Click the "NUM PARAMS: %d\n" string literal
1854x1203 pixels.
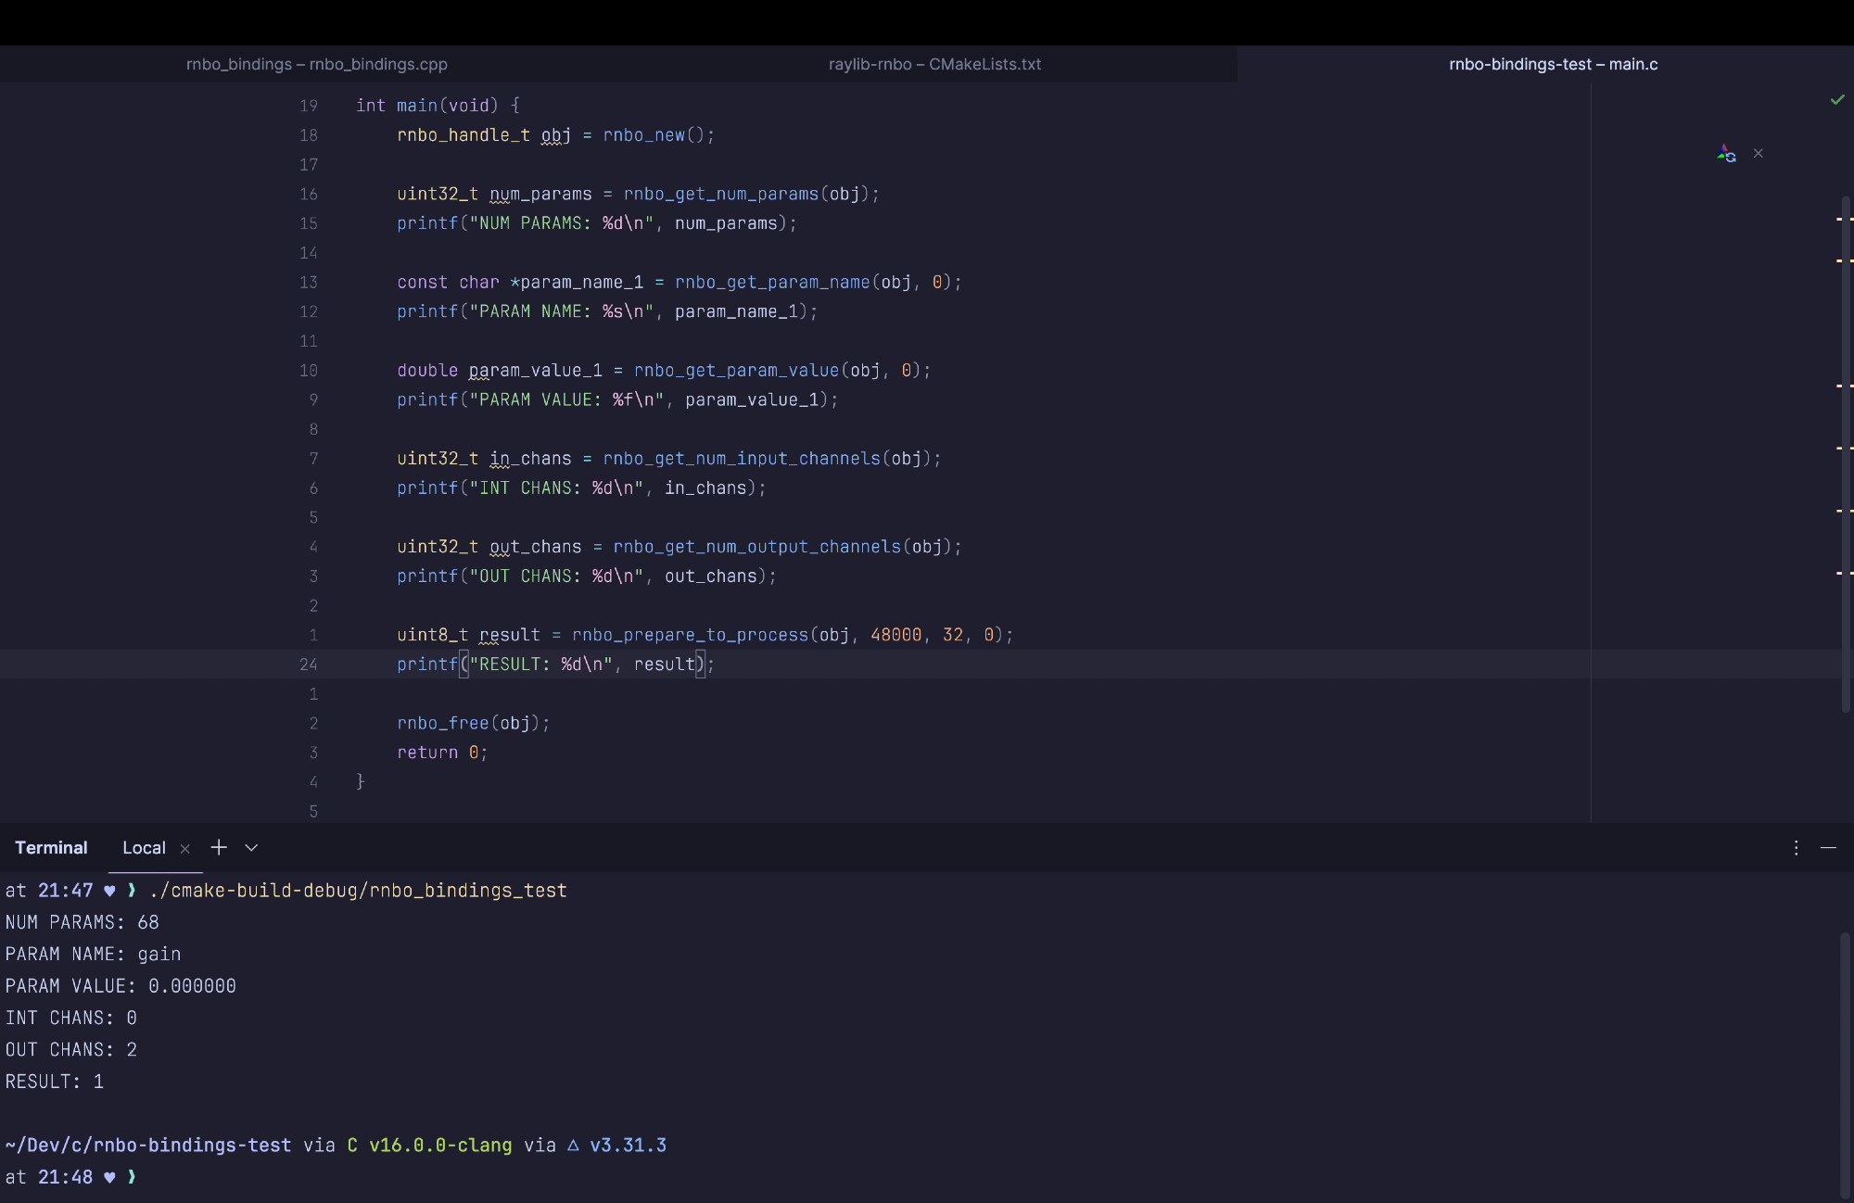[561, 223]
